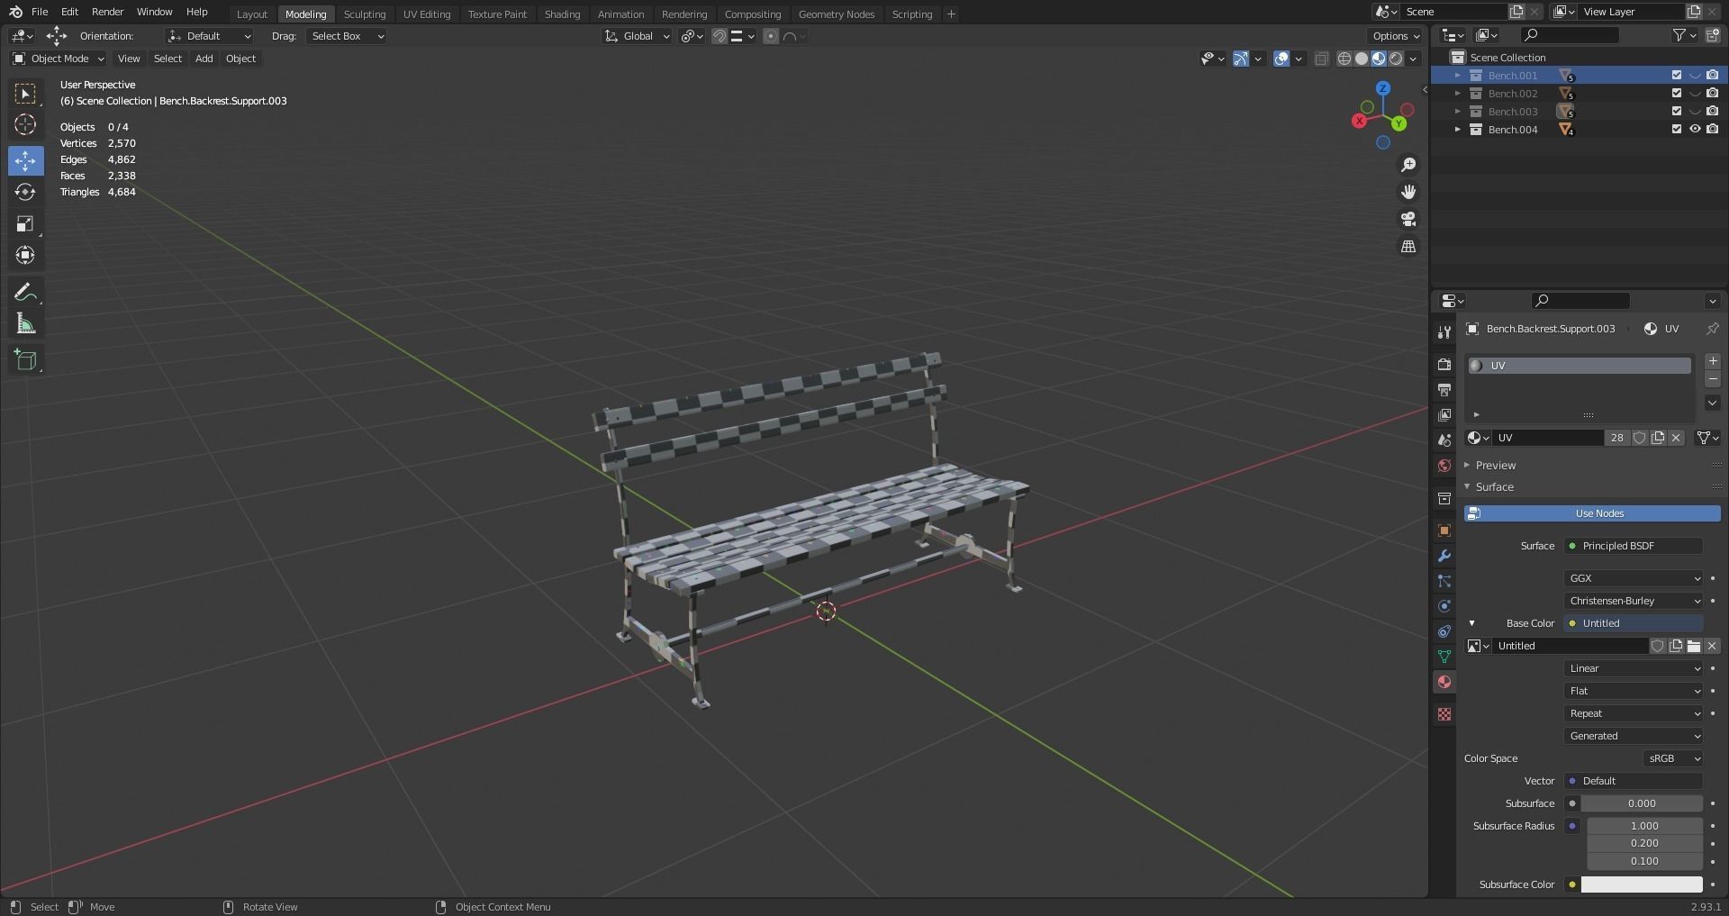Open the Material Properties tab

[x=1444, y=682]
